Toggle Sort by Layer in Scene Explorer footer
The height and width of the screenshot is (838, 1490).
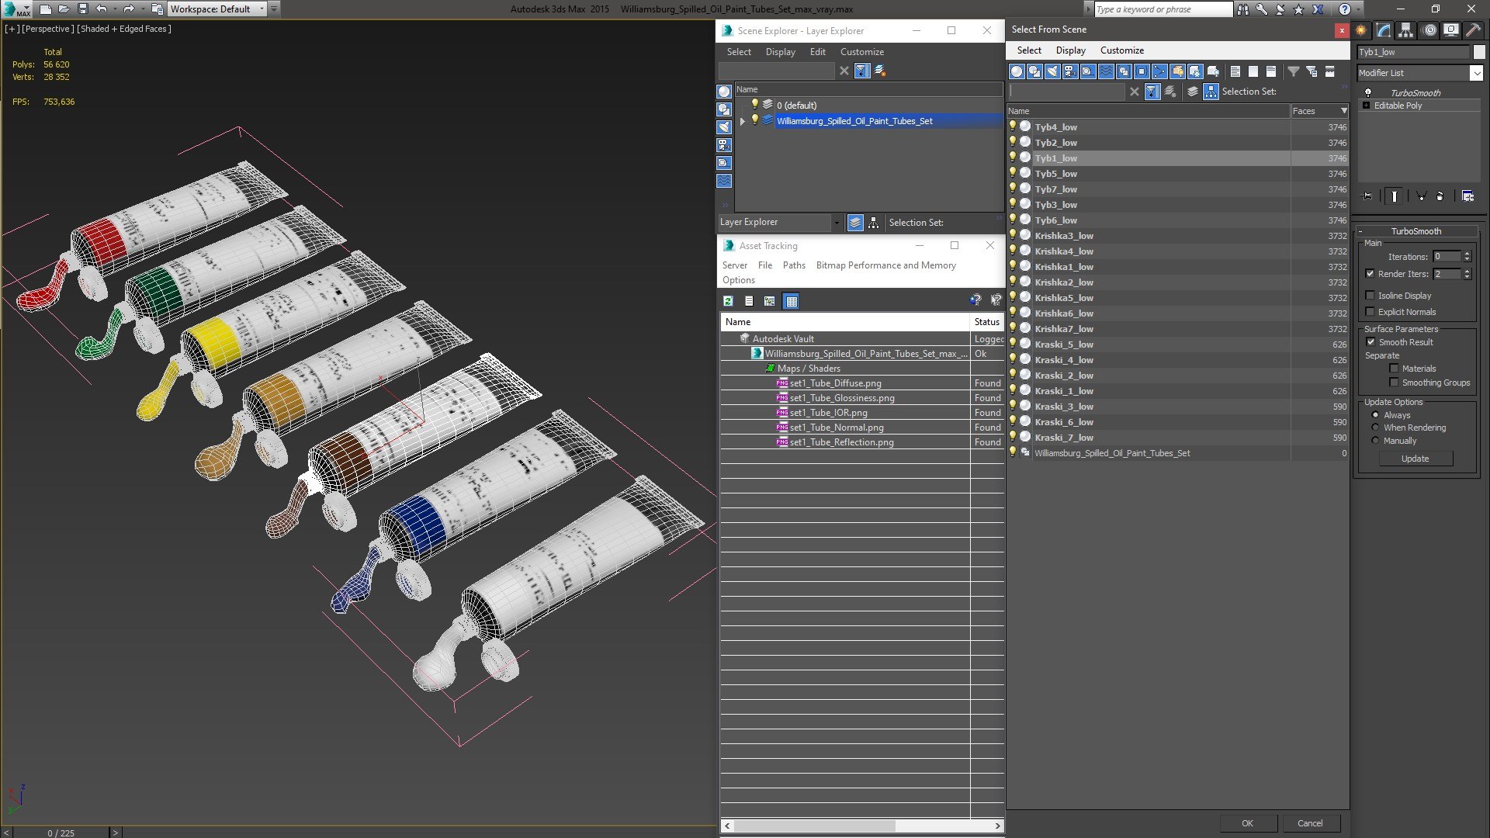[855, 223]
